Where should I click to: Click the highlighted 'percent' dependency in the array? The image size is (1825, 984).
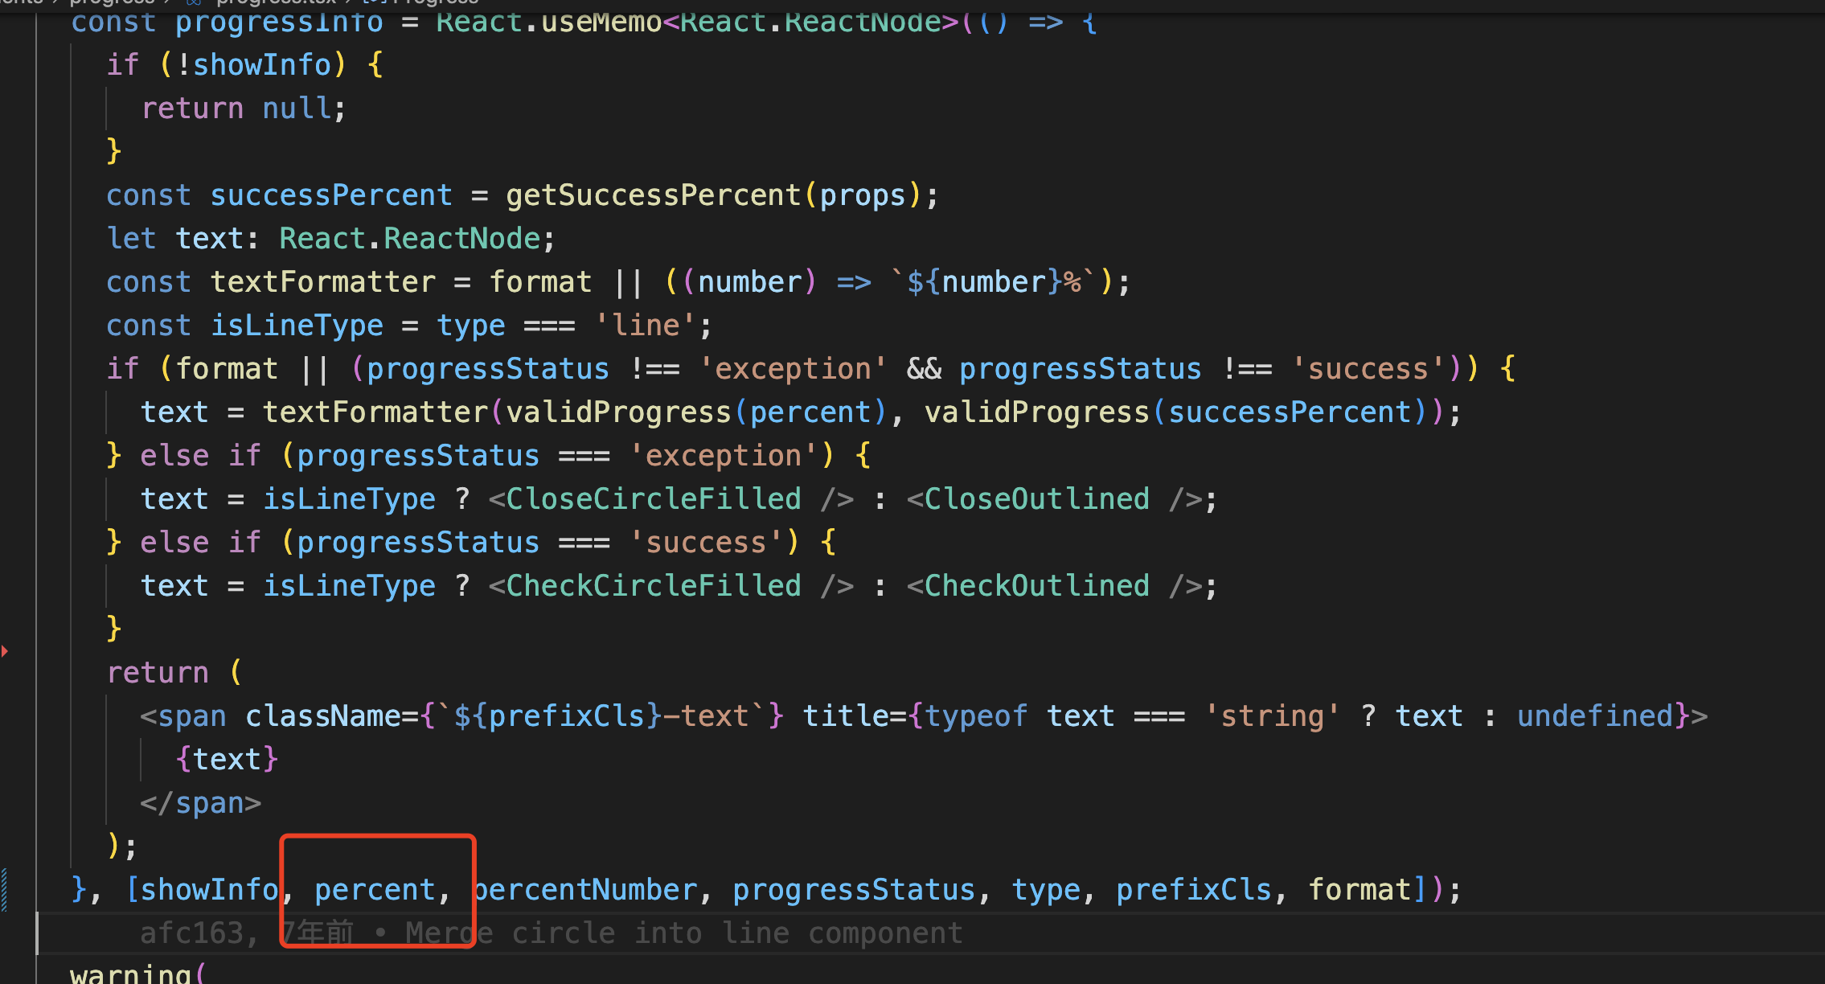pos(375,889)
